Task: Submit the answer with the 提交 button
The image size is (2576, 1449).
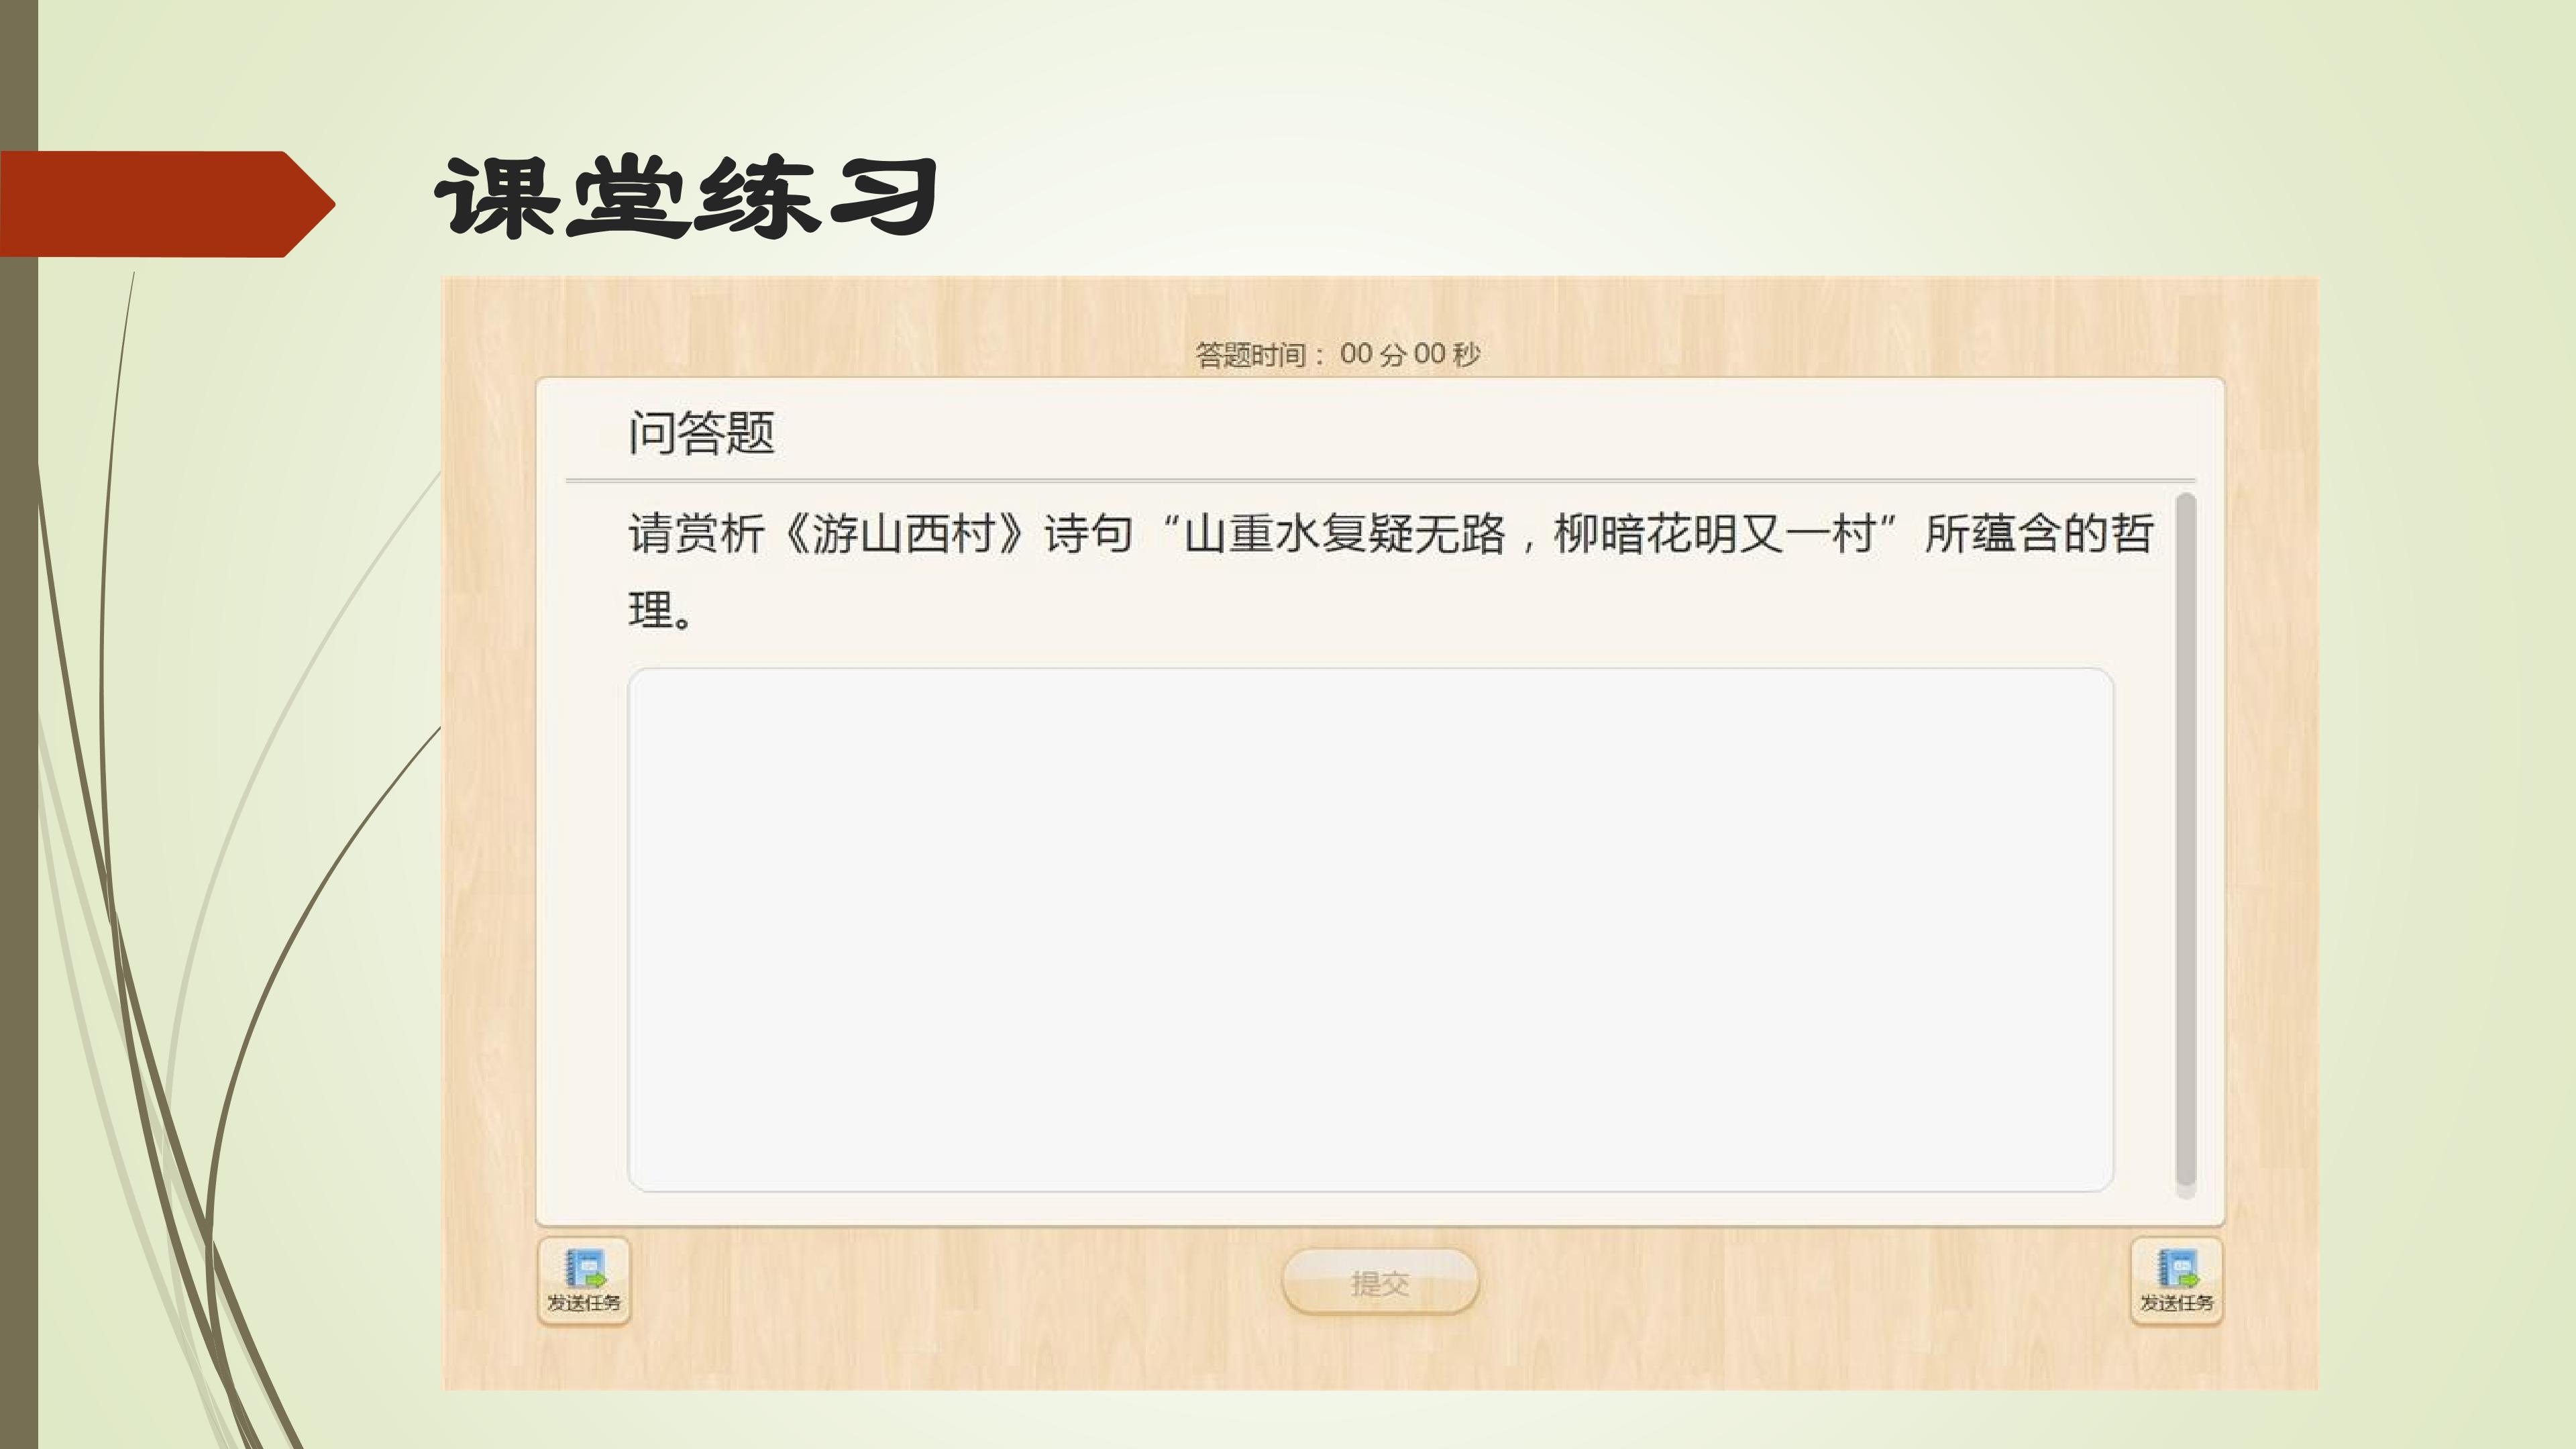Action: tap(1380, 1282)
